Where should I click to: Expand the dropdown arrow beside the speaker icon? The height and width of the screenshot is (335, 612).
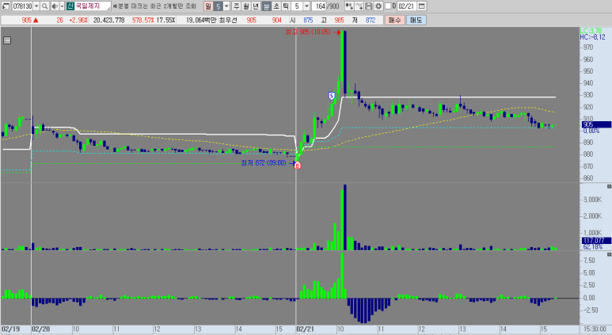[x=62, y=6]
